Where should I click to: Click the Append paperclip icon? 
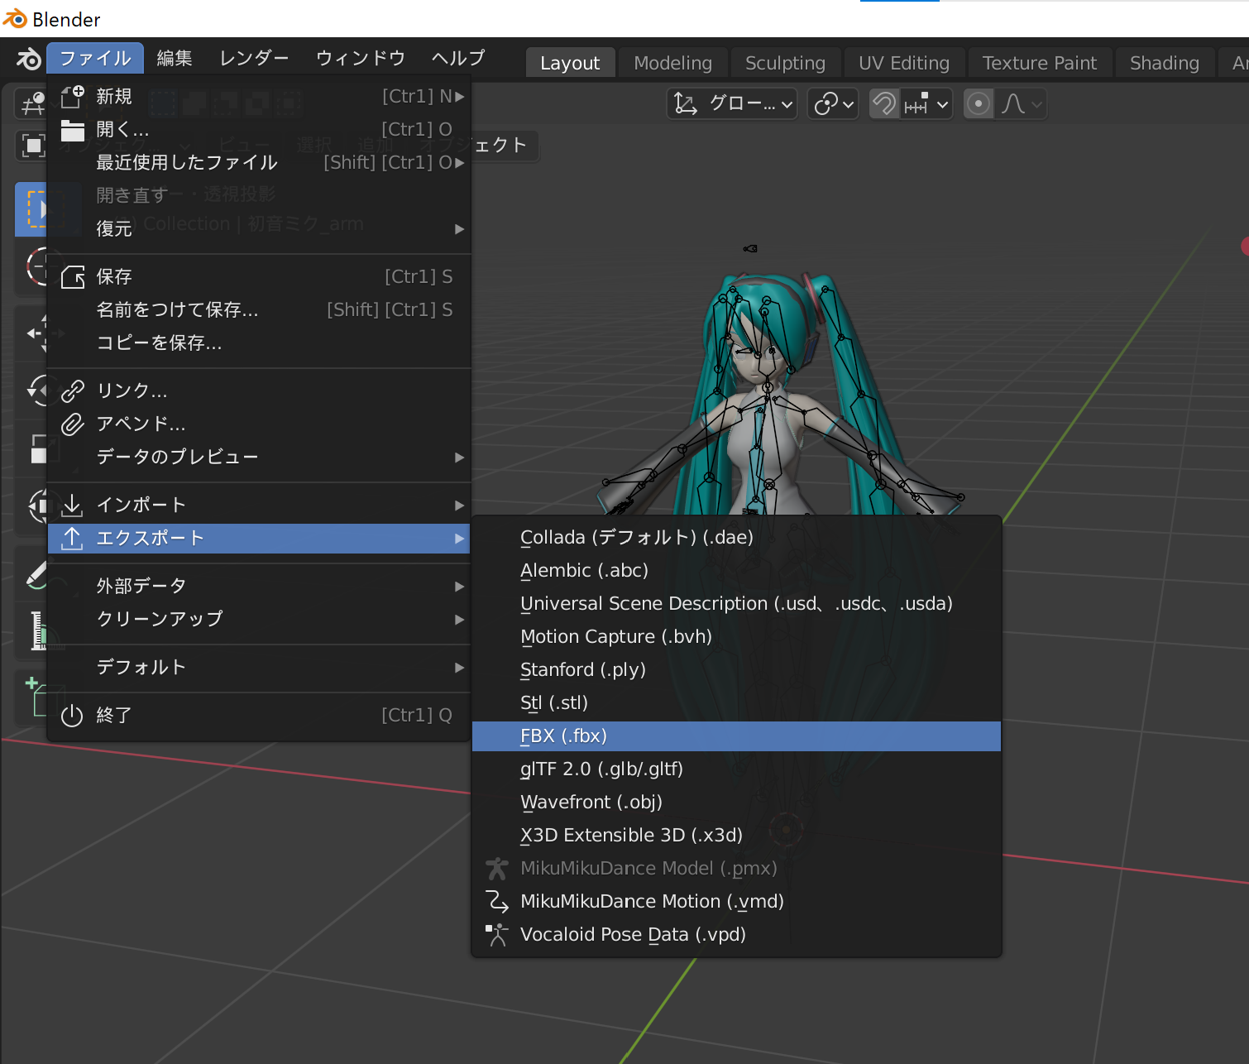73,424
